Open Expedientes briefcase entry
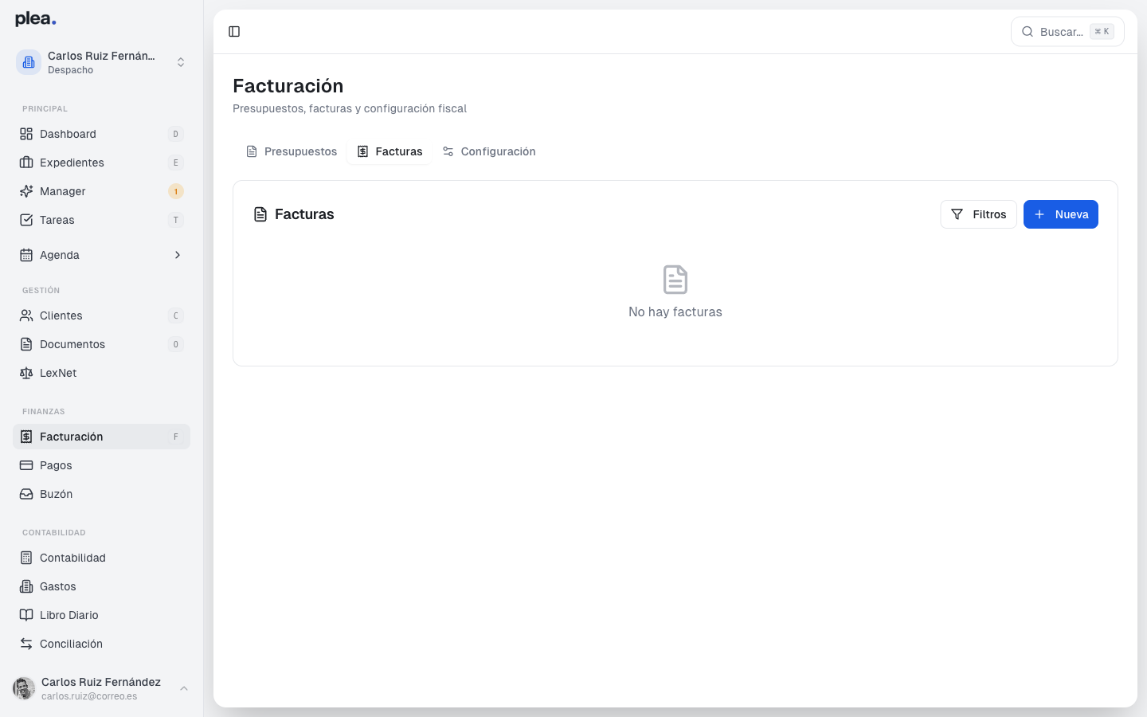 click(101, 163)
